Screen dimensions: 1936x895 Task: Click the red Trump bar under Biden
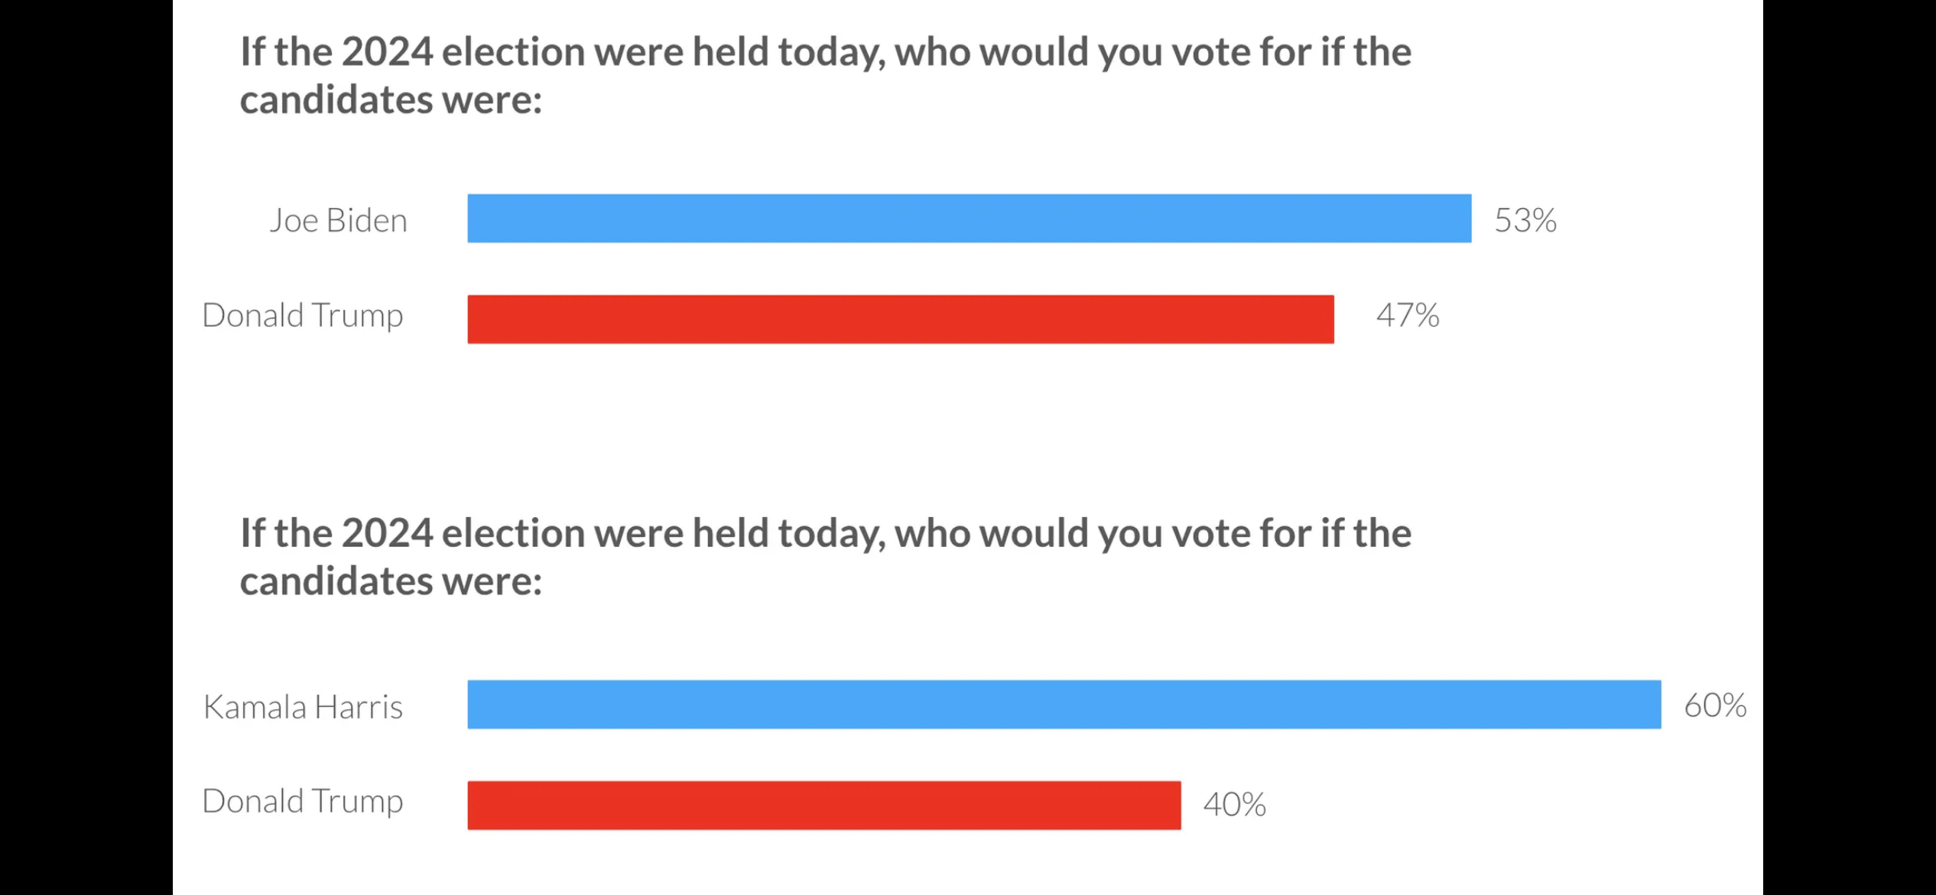pyautogui.click(x=900, y=319)
